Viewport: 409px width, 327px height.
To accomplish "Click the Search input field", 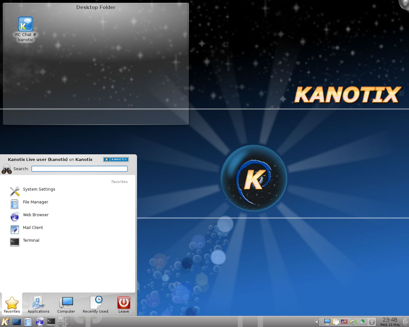I will click(80, 169).
